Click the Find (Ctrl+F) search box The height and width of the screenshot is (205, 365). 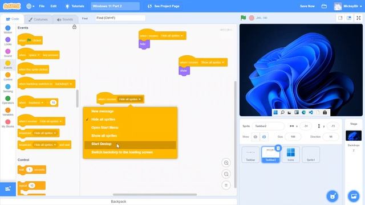coord(120,18)
